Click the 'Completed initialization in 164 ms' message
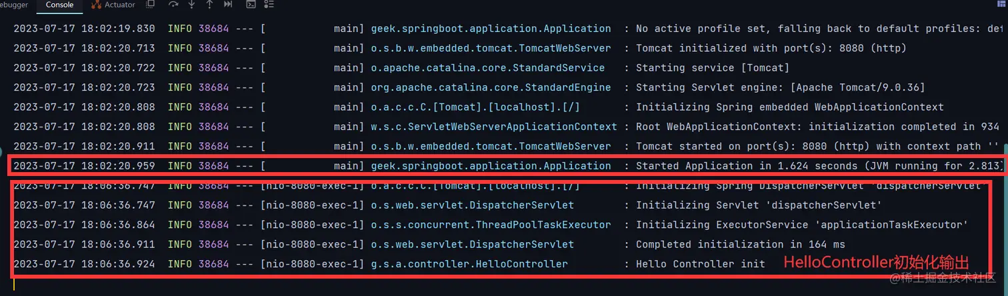1008x296 pixels. (741, 245)
